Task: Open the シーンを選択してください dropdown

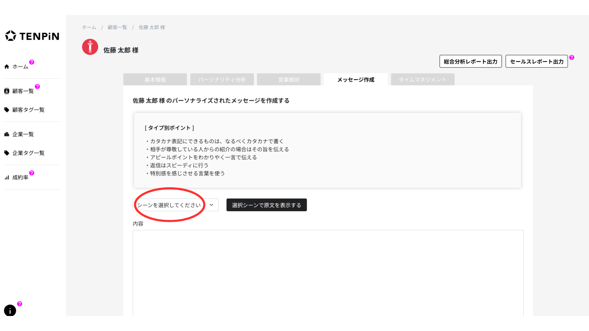Action: click(x=169, y=205)
